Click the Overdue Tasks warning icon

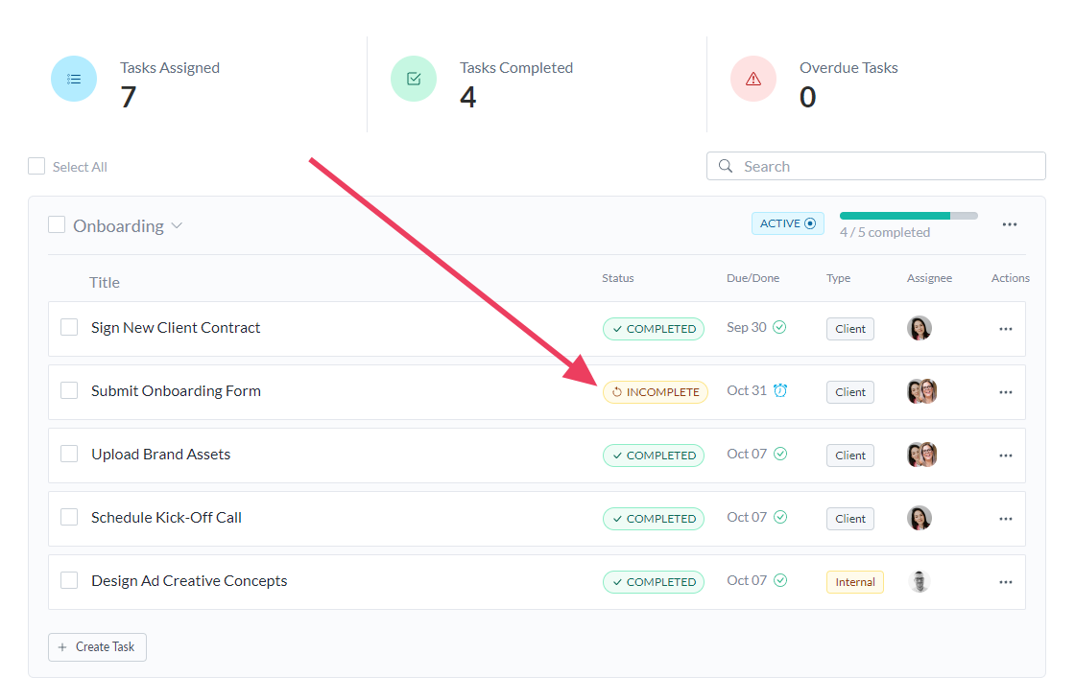[x=753, y=79]
